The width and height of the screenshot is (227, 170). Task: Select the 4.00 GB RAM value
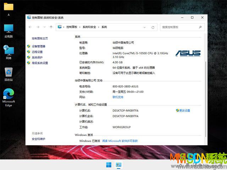click(x=117, y=62)
